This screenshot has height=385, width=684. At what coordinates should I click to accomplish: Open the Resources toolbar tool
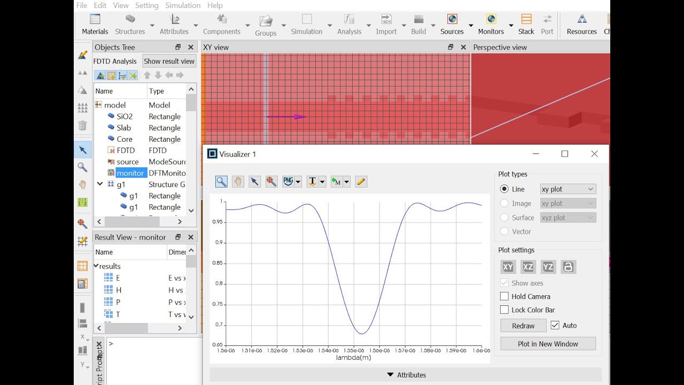coord(582,25)
